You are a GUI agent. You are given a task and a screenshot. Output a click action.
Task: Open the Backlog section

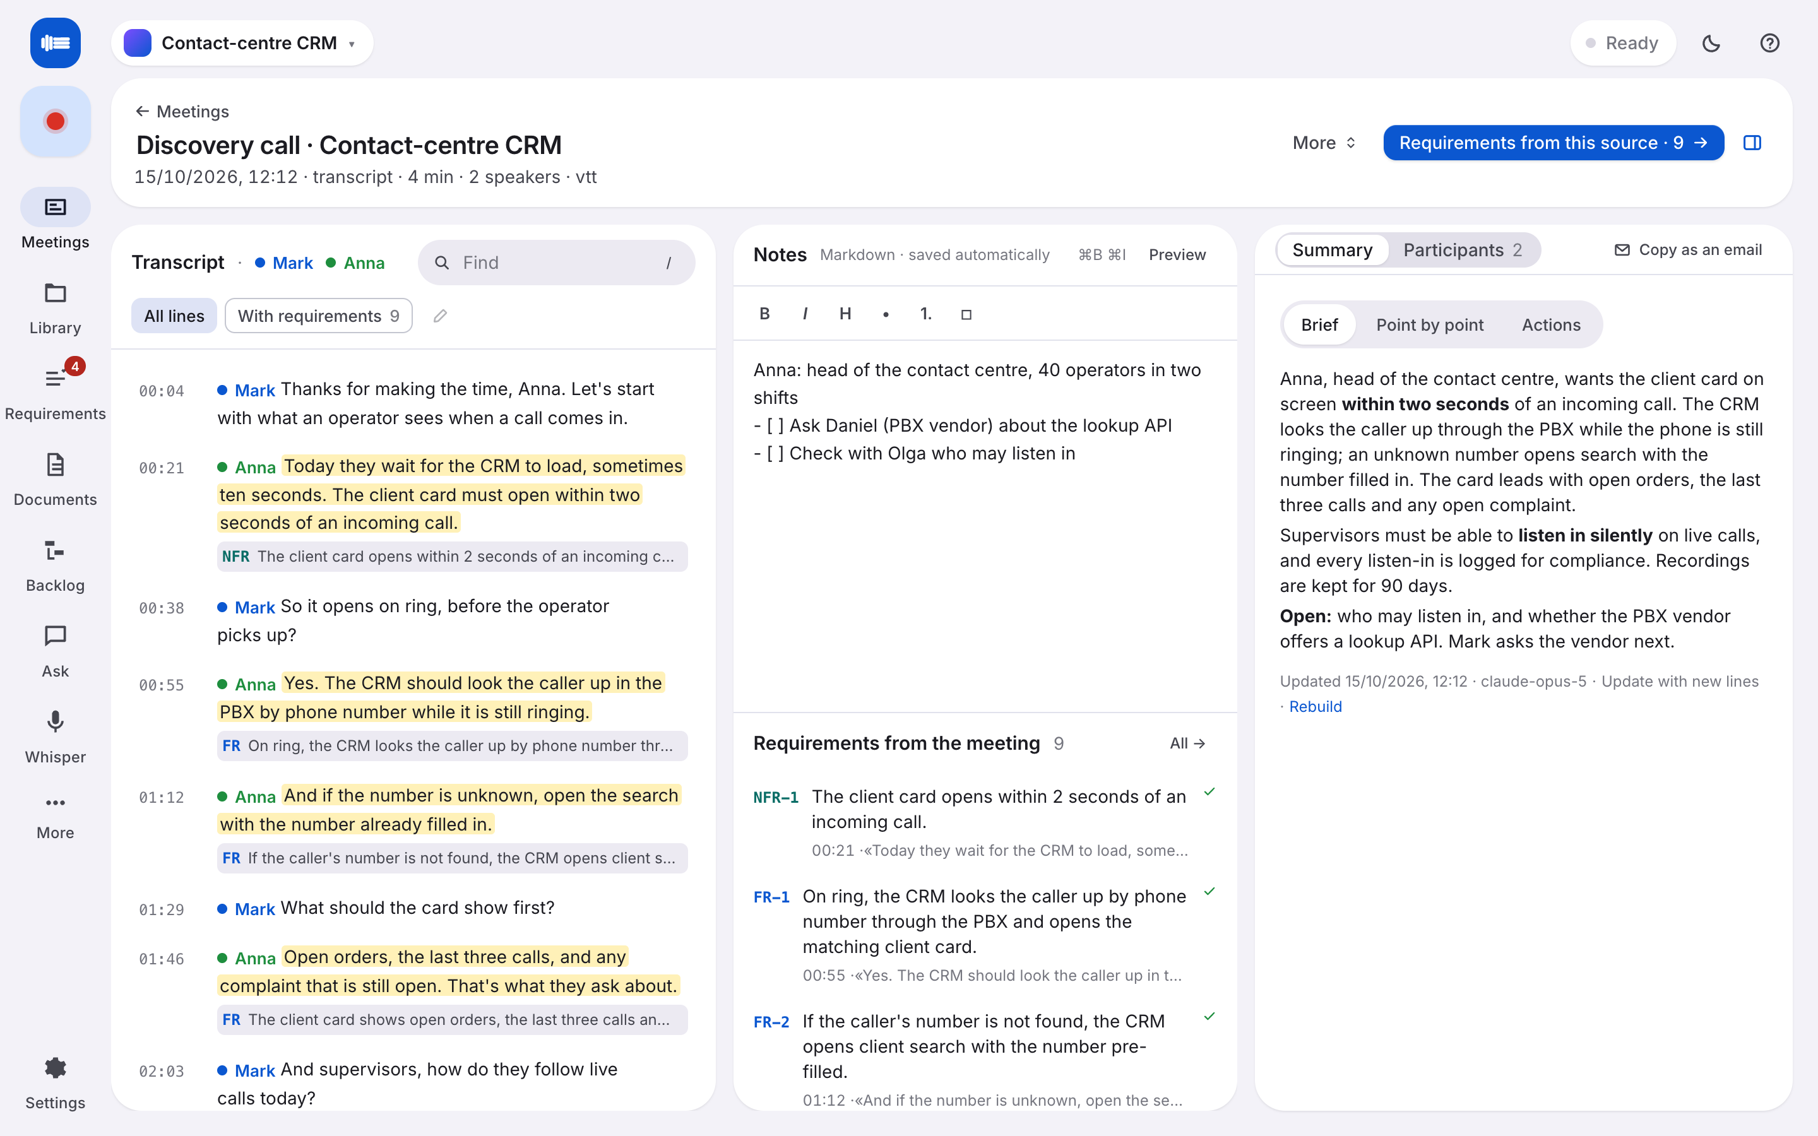coord(55,565)
